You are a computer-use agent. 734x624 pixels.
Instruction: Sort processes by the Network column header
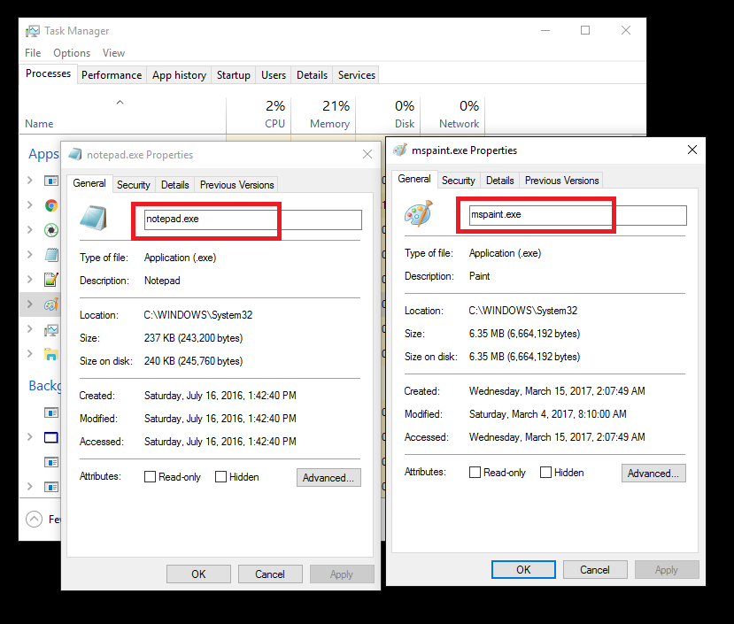[452, 115]
